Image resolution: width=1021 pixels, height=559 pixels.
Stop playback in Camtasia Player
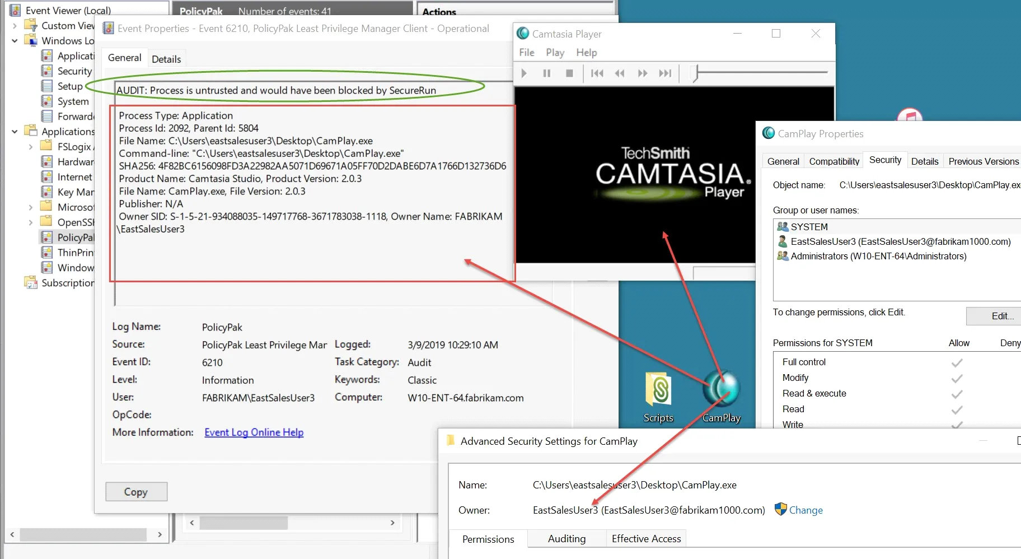(x=569, y=73)
